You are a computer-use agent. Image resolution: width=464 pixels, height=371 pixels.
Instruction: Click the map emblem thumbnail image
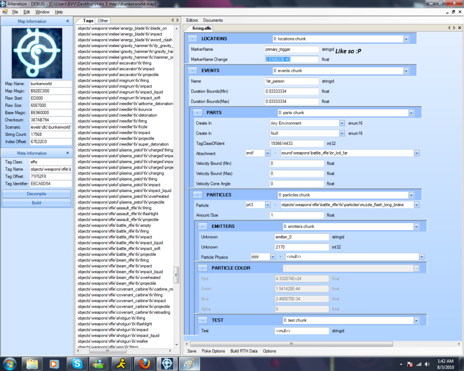(37, 53)
